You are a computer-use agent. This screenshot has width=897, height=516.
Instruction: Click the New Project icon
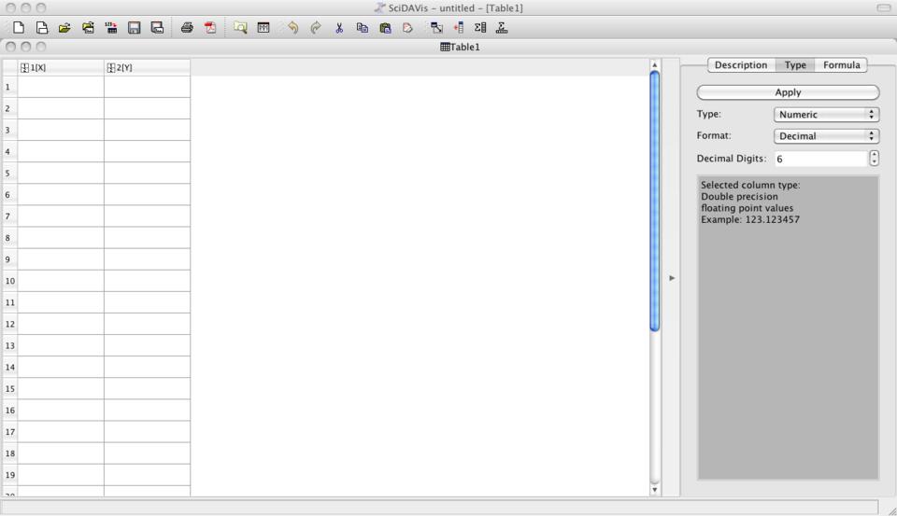coord(18,28)
